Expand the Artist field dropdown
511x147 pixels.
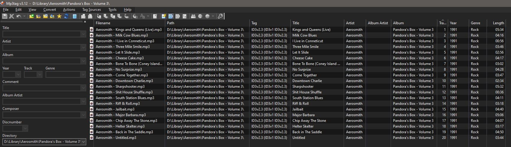tap(83, 47)
